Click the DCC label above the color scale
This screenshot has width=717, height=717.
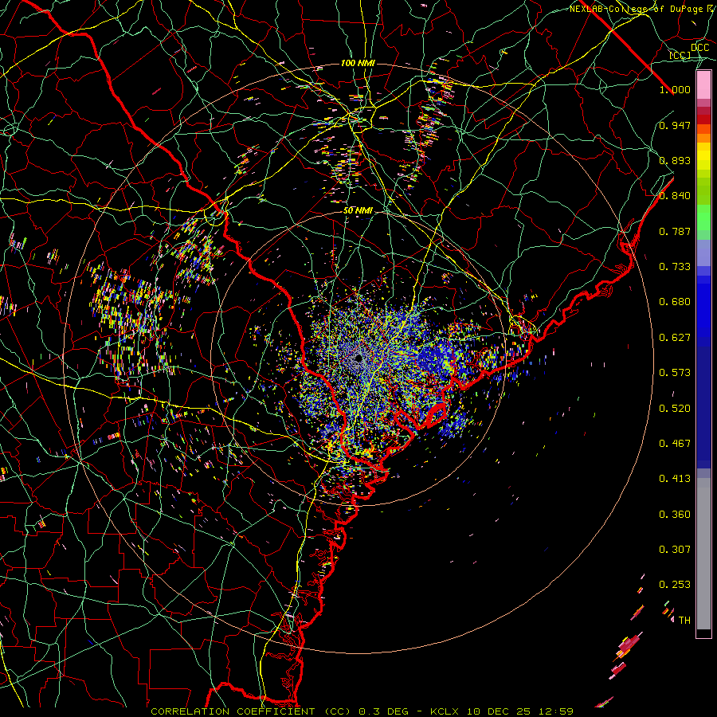pos(699,48)
